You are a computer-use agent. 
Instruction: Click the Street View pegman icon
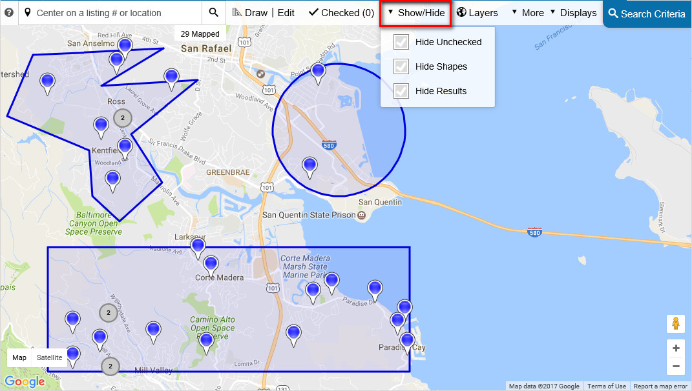click(x=676, y=323)
